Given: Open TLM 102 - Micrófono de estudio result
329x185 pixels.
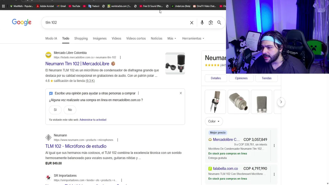Looking at the screenshot, I should [76, 146].
